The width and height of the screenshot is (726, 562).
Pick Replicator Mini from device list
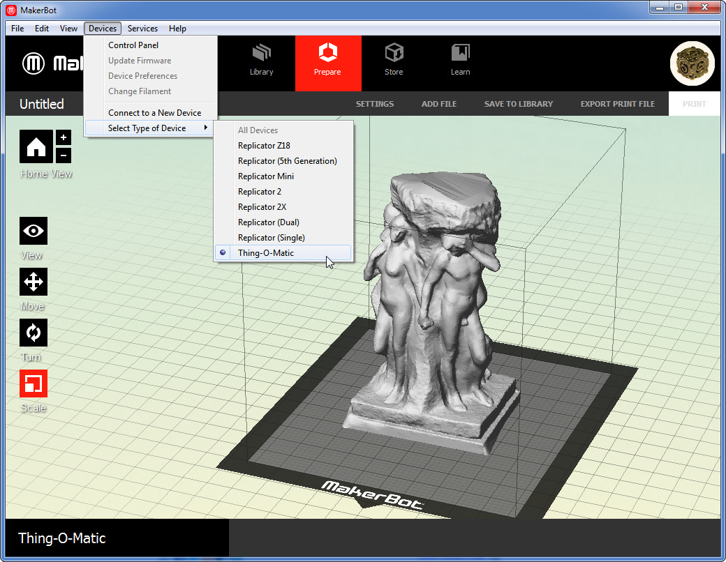[x=266, y=176]
